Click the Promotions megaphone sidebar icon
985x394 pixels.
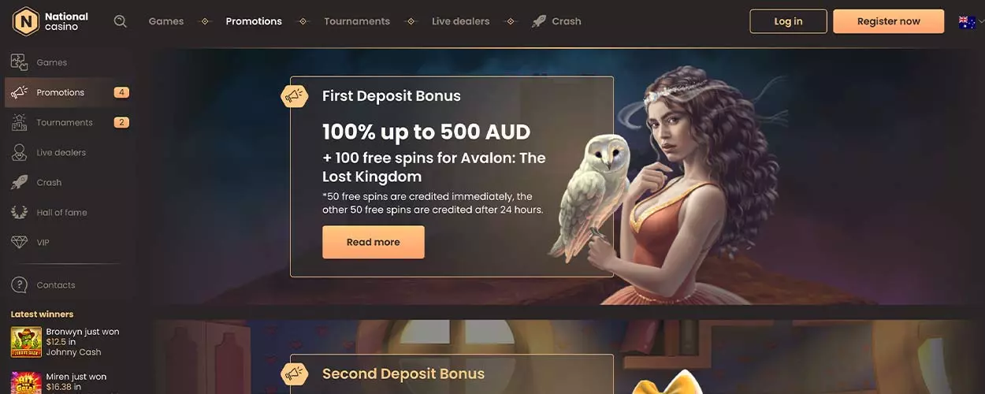pyautogui.click(x=20, y=92)
